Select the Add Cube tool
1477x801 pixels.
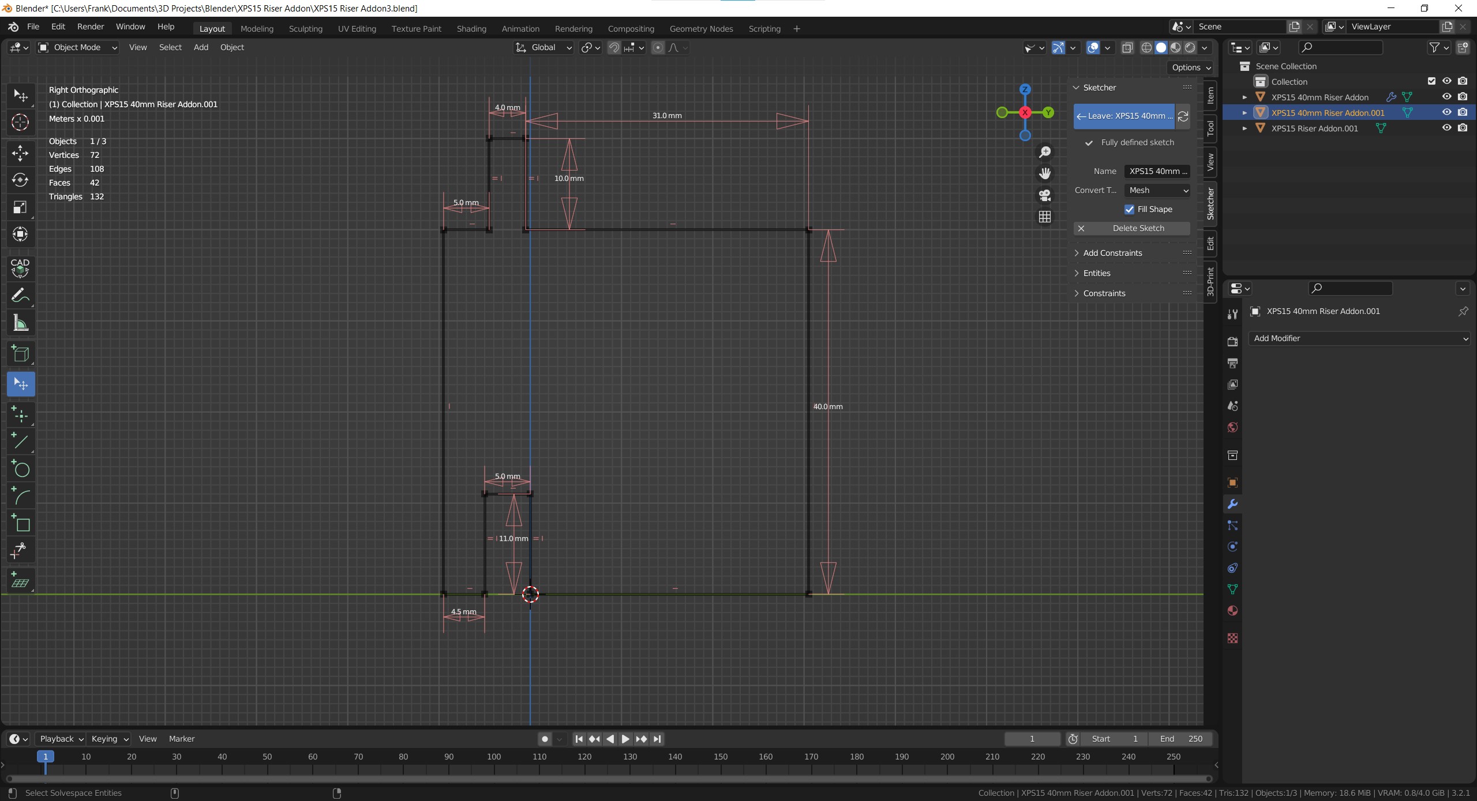[x=20, y=353]
